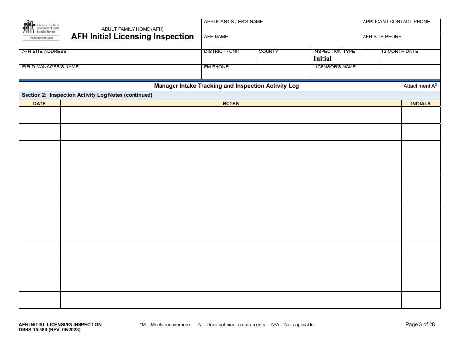This screenshot has height=354, width=458.
Task: Click the Initial inspection type value
Action: (323, 58)
